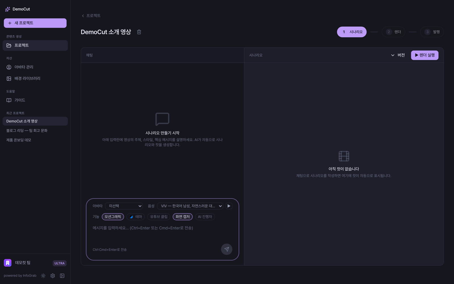Screen dimensions: 454x284
Task: Click the powered by InfoGrab text
Action: click(x=20, y=276)
